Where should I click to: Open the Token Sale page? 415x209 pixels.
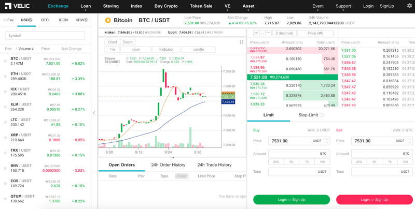click(x=201, y=6)
